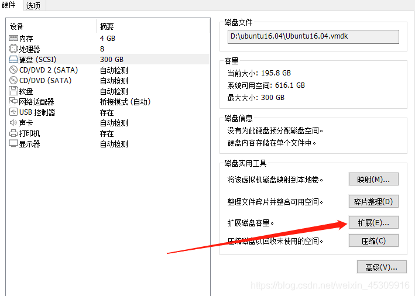Click the 扩展(E)... expand disk button
The image size is (415, 296).
[x=373, y=223]
